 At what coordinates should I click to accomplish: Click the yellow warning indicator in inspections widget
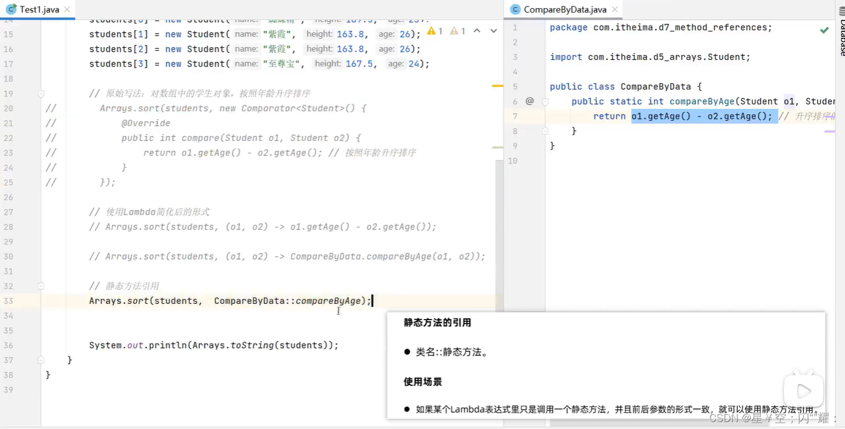tap(432, 31)
